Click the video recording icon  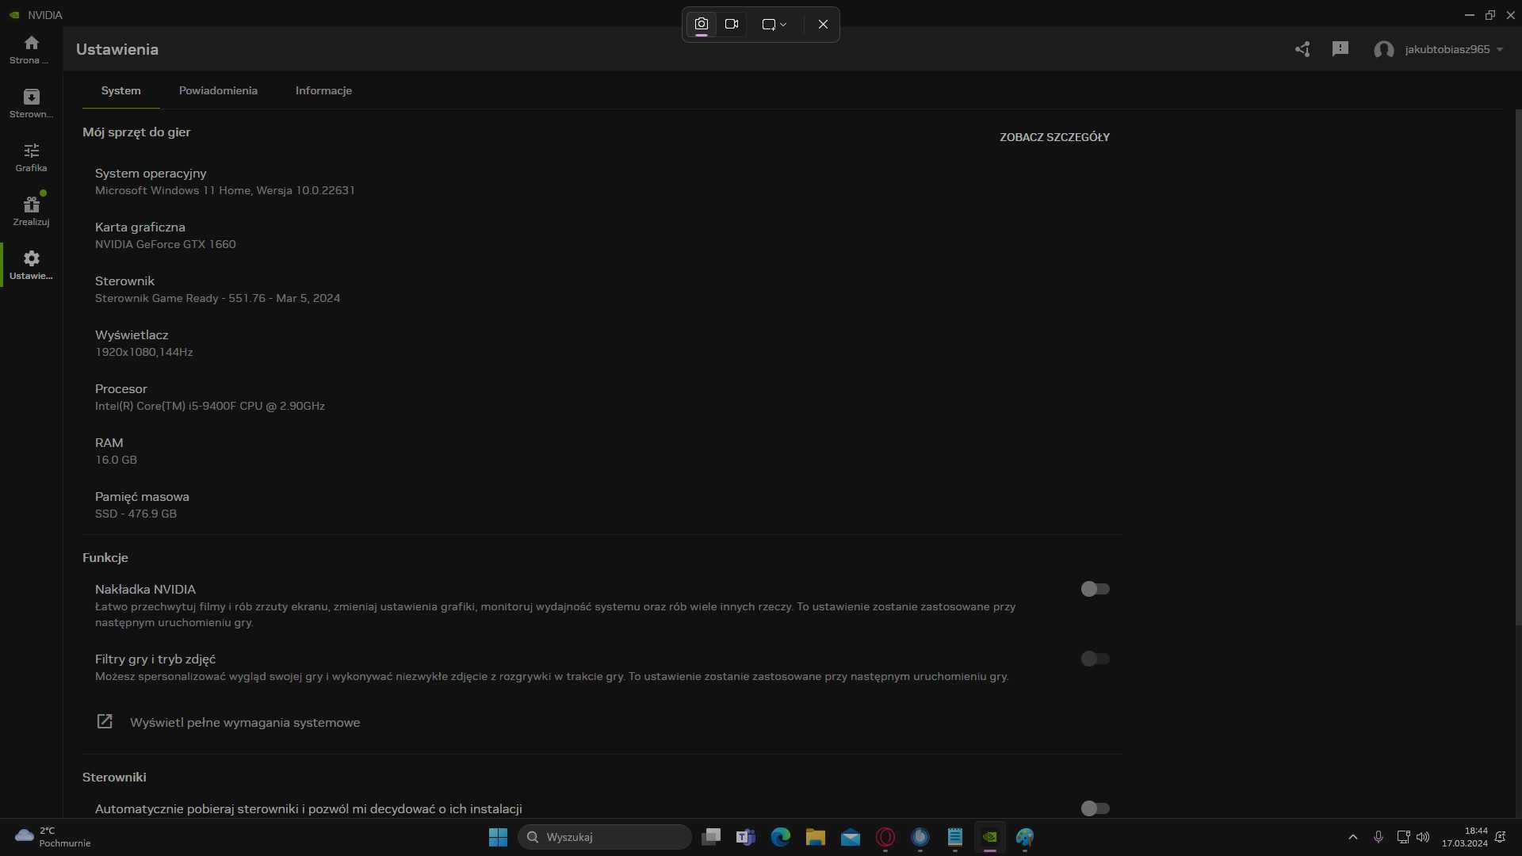coord(732,23)
